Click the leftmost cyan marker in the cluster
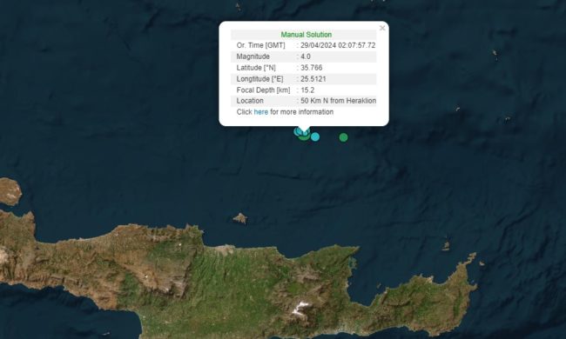Image resolution: width=566 pixels, height=339 pixels. [297, 131]
